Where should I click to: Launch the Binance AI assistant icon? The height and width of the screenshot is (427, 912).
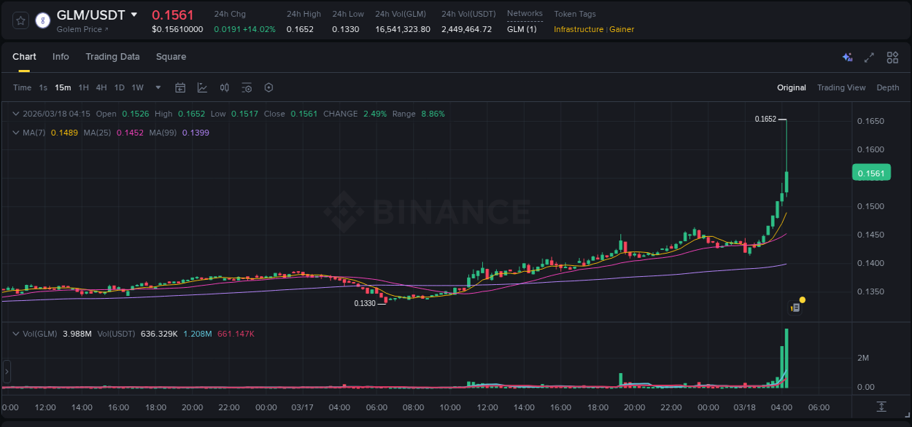pyautogui.click(x=847, y=57)
